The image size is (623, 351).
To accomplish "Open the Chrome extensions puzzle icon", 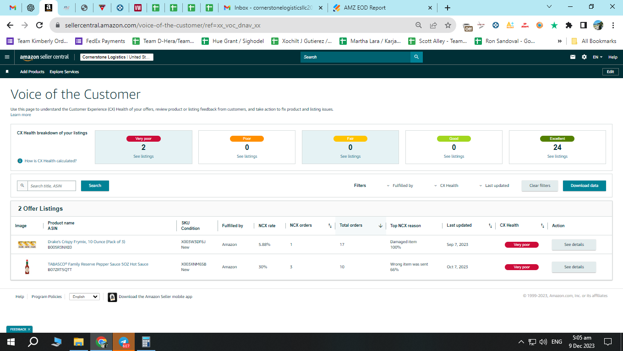I will pyautogui.click(x=569, y=25).
